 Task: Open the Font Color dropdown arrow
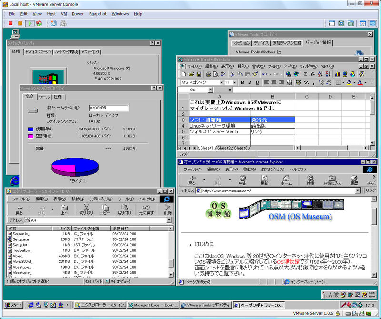point(366,82)
